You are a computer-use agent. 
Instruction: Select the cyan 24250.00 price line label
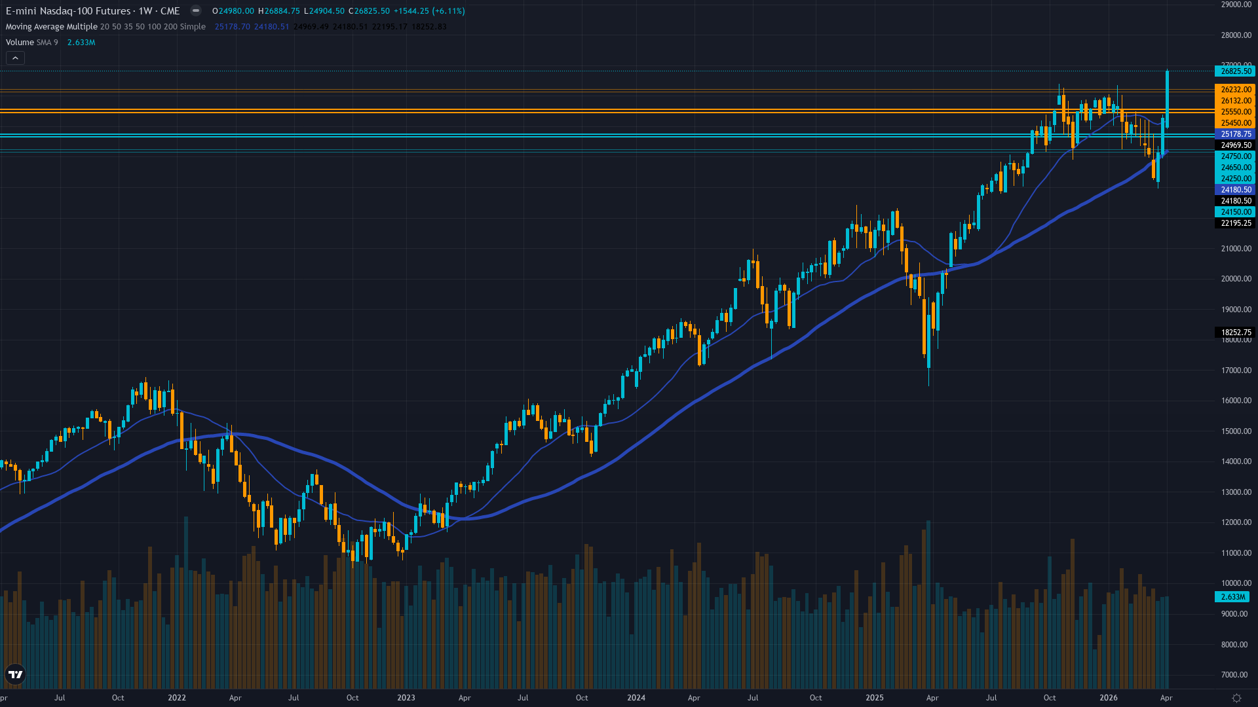click(1236, 179)
